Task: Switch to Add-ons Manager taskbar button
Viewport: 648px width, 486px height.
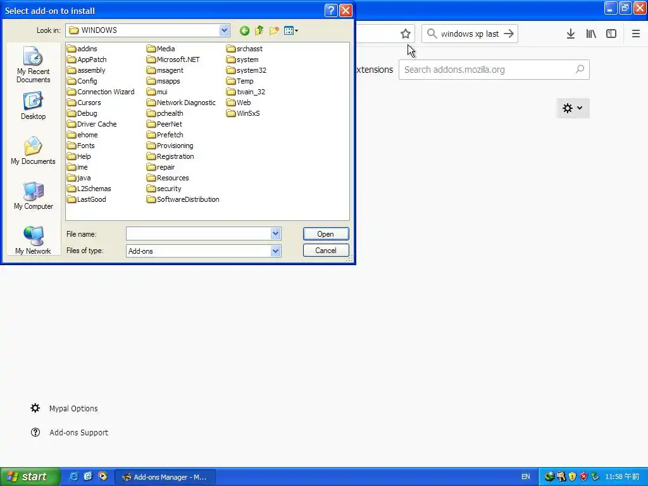Action: tap(165, 477)
